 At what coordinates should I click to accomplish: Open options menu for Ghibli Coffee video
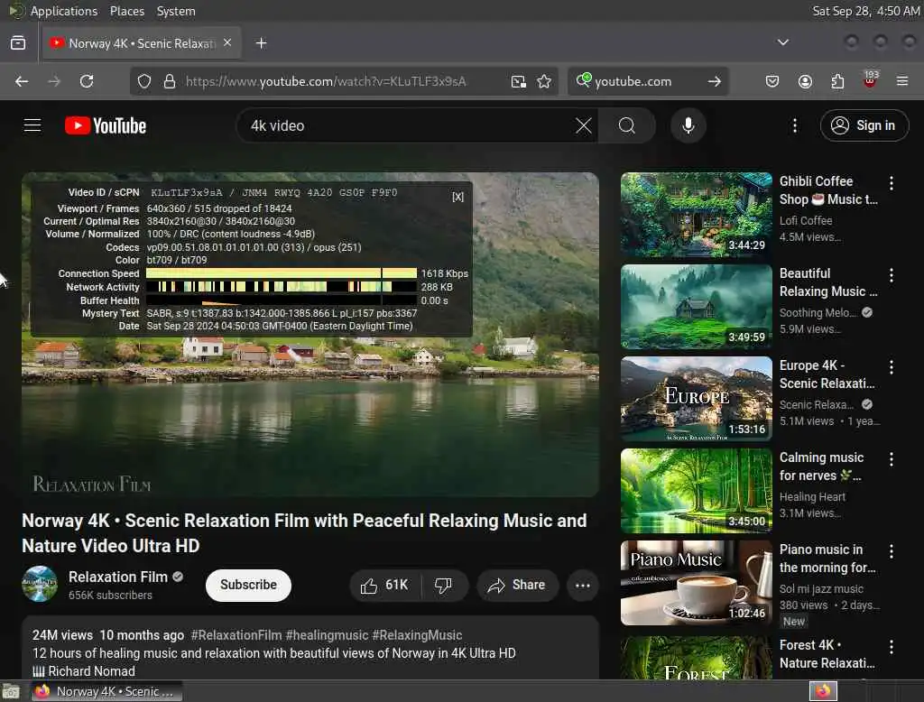tap(891, 183)
